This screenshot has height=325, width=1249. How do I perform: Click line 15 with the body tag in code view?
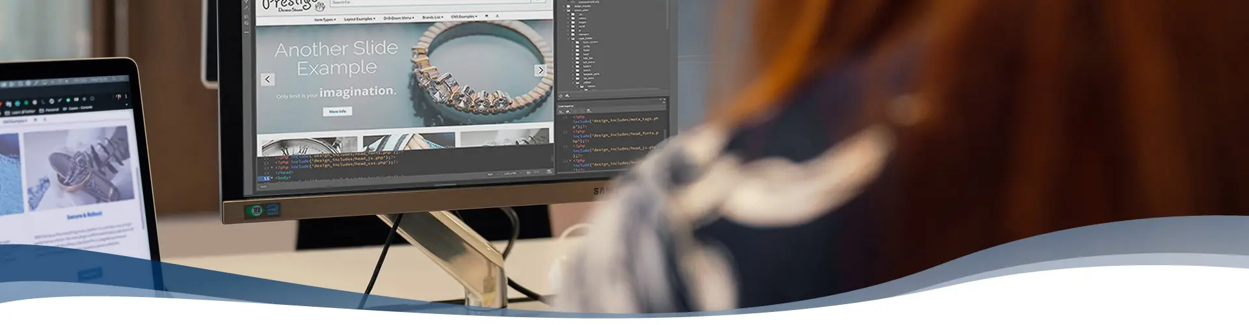pos(282,177)
